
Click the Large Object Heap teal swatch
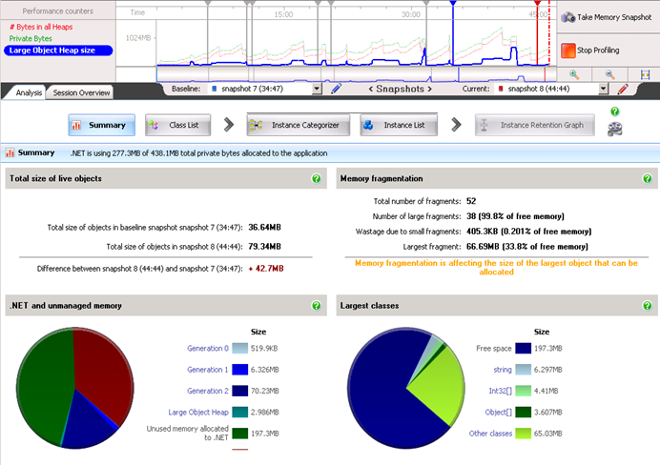point(240,412)
